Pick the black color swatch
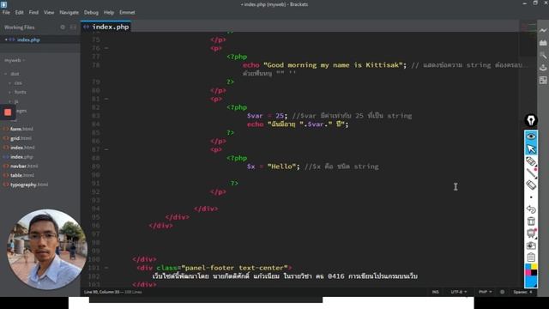This screenshot has height=309, width=549. 534,273
